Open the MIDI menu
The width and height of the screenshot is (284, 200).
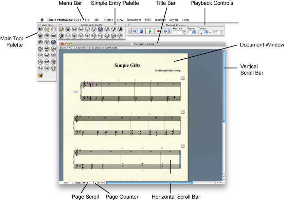(148, 20)
